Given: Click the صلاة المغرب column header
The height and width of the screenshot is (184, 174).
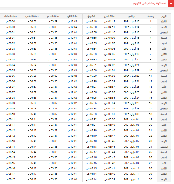Looking at the screenshot, I should tap(32, 16).
